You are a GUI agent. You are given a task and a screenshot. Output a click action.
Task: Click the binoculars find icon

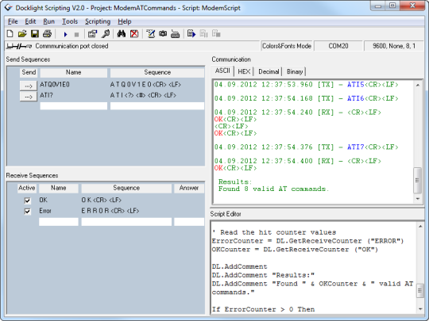point(122,34)
